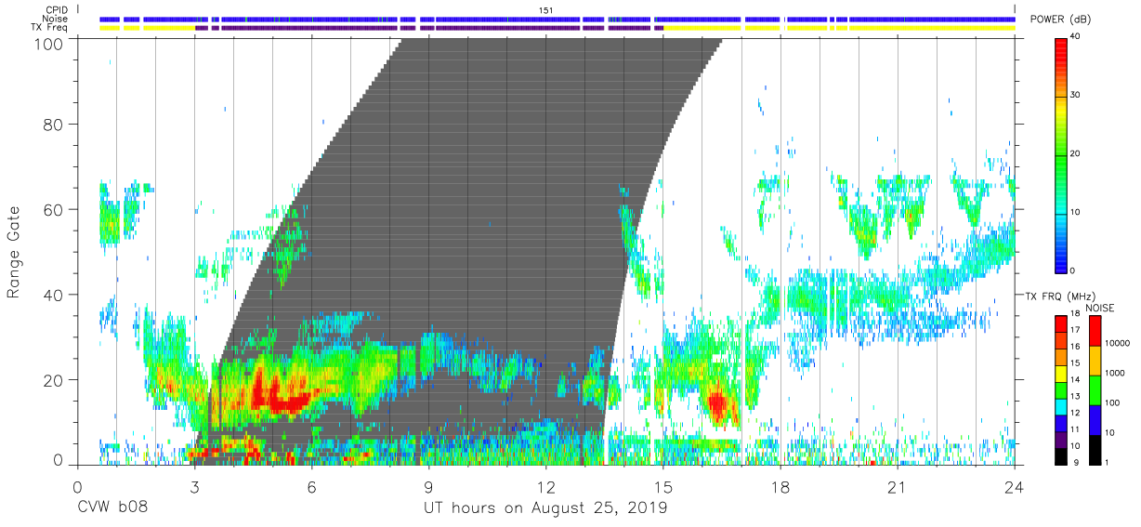Click the 15 tick label on the UT hours axis

[662, 485]
